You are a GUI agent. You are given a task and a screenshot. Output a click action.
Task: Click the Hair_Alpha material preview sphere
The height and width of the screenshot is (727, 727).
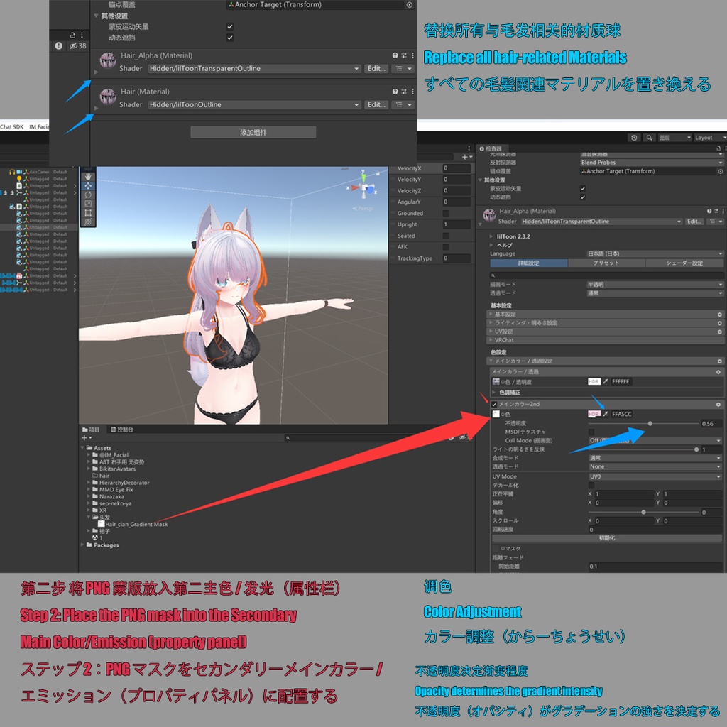(x=107, y=60)
